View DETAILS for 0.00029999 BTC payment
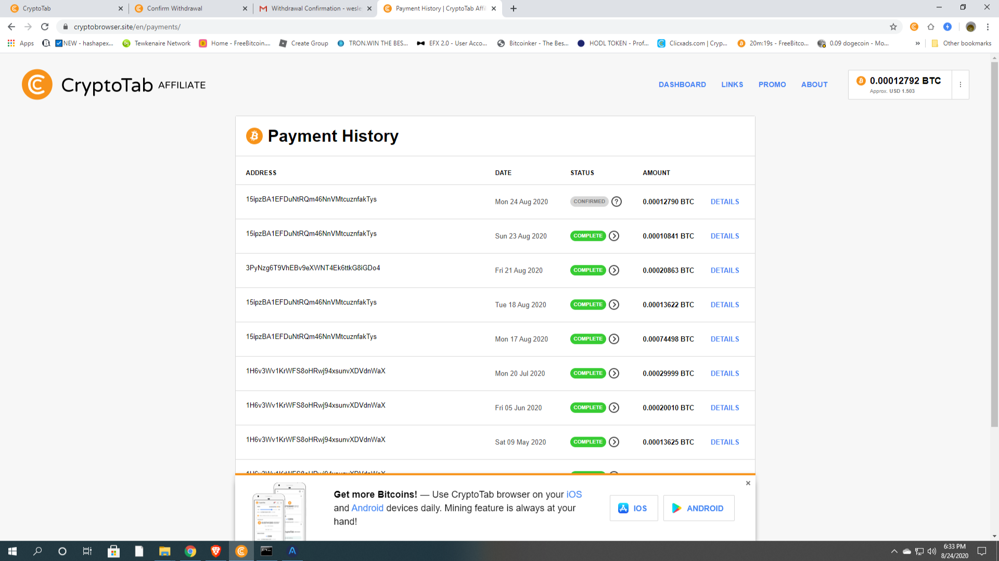 (x=725, y=373)
